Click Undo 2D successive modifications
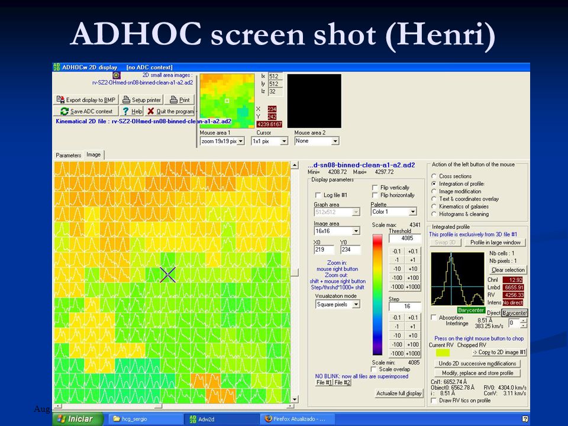The height and width of the screenshot is (426, 568). (477, 363)
